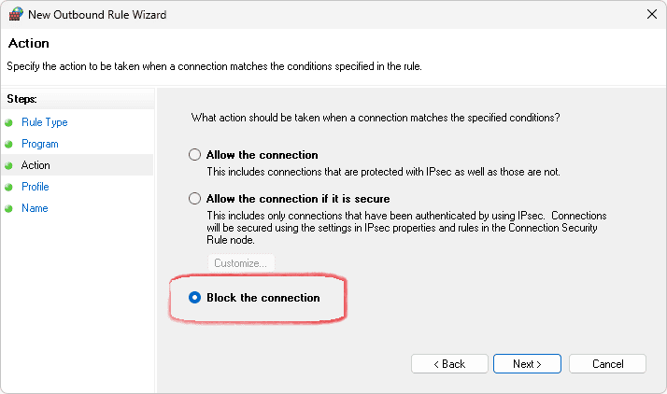Select the Allow the connection radio button

(194, 155)
